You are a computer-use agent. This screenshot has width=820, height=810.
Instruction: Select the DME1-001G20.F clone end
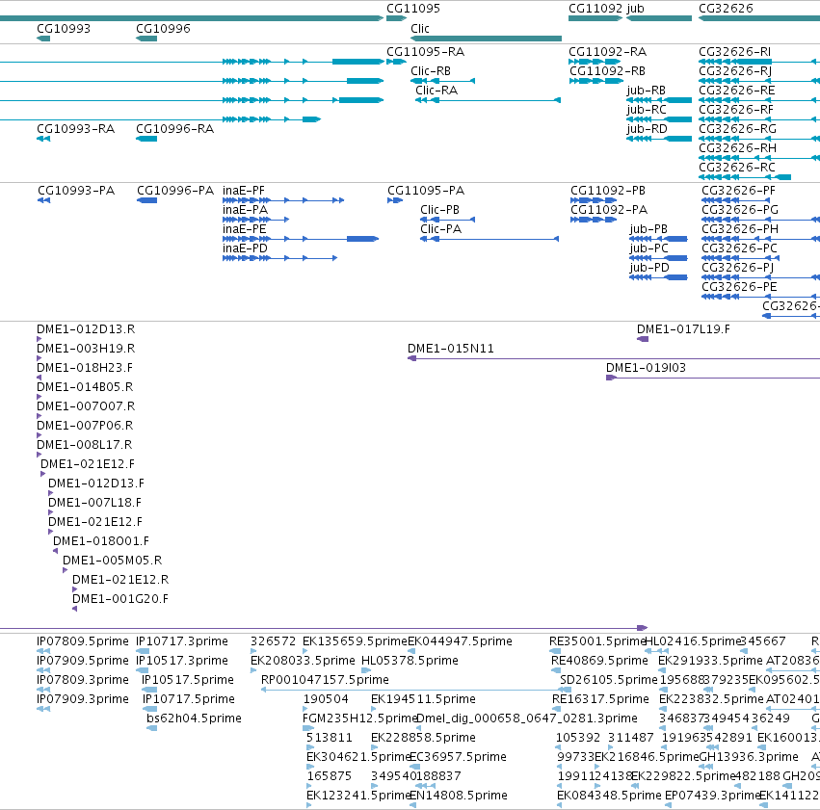pyautogui.click(x=75, y=610)
